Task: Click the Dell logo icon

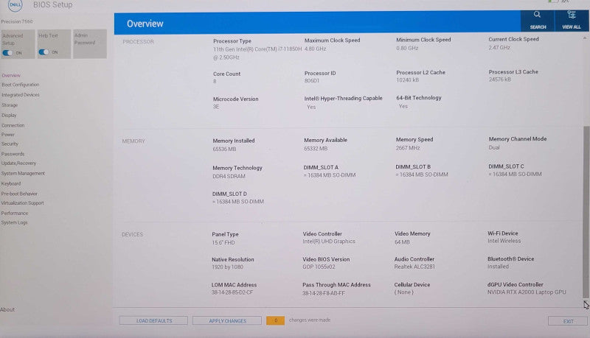Action: tap(15, 5)
